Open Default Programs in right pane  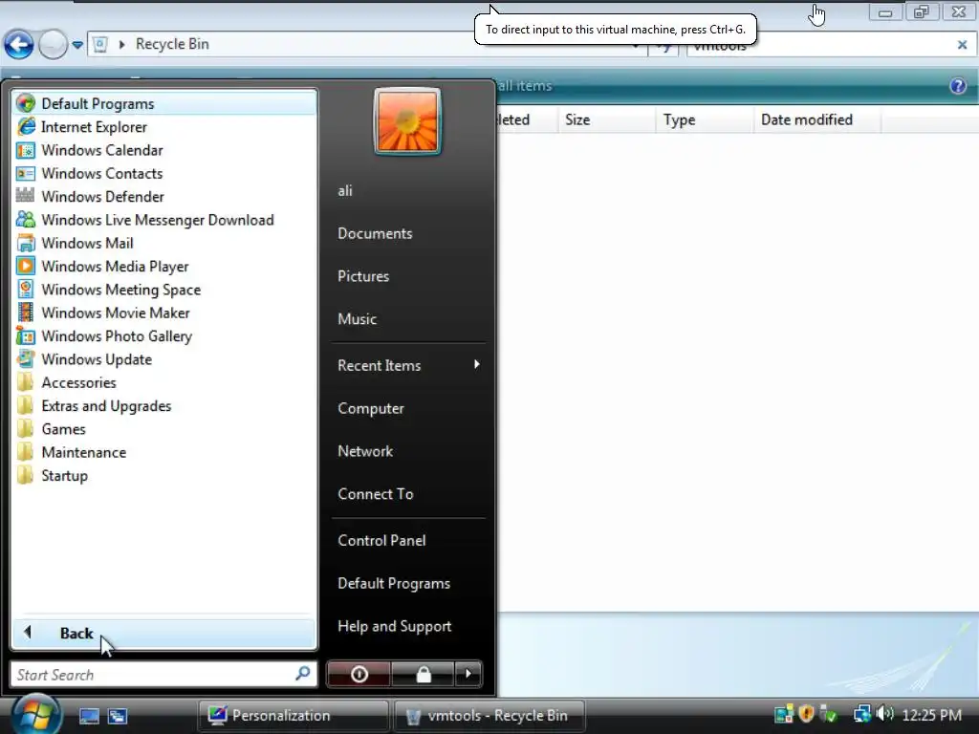[394, 584]
